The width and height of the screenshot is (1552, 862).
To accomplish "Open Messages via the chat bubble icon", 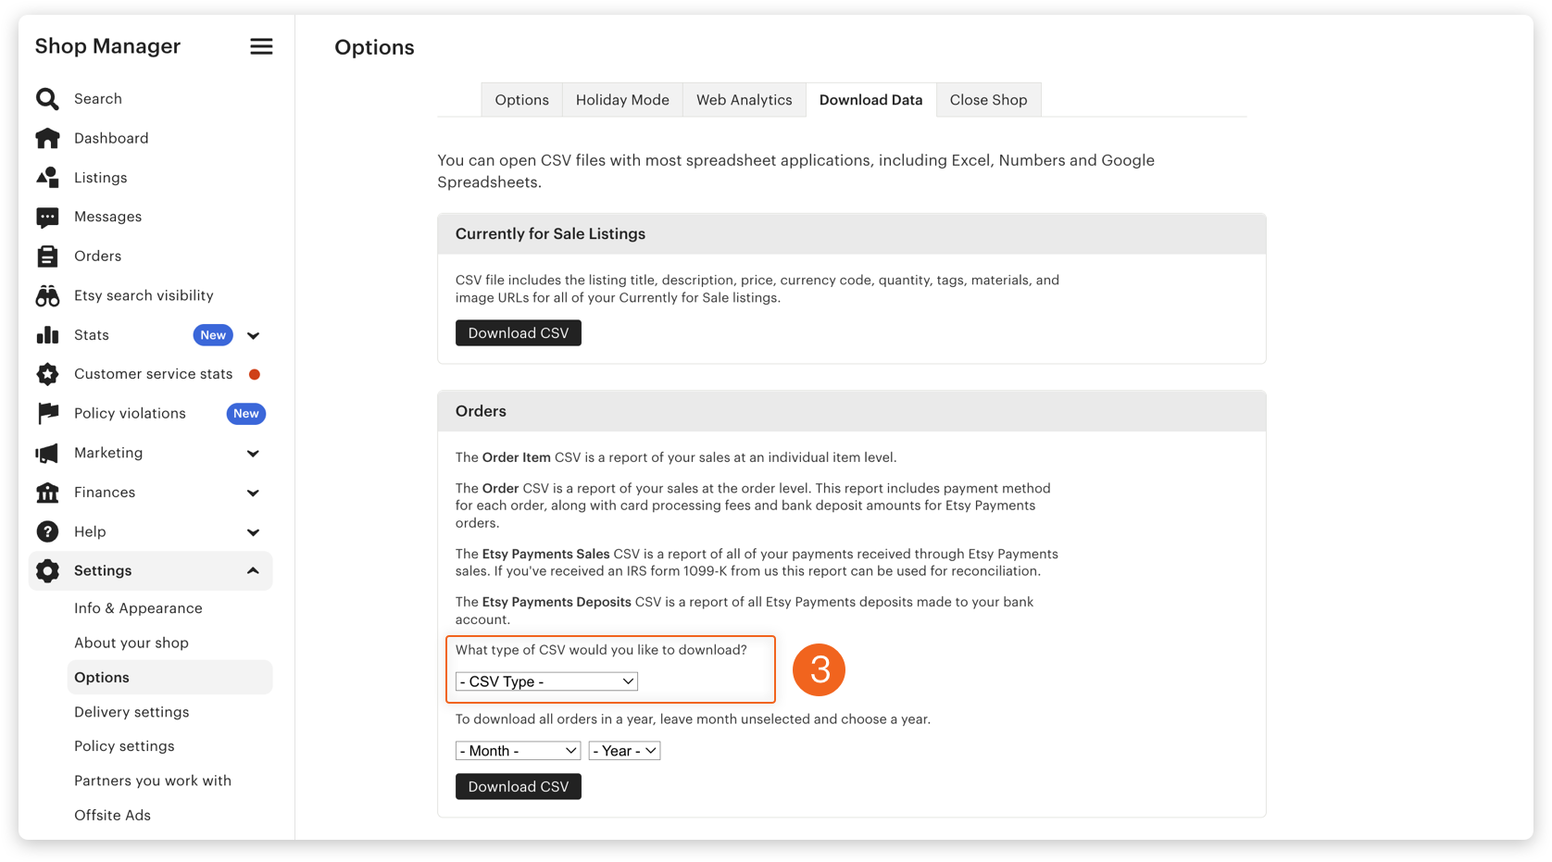I will (x=47, y=217).
